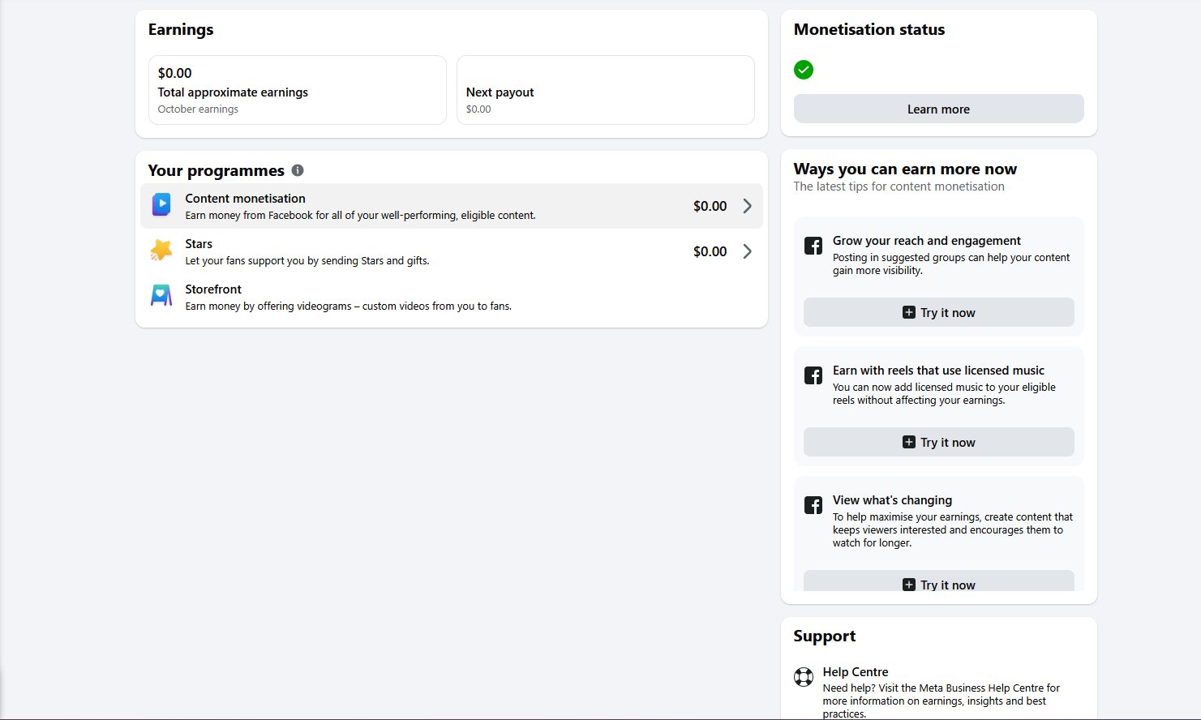Screen dimensions: 1201x720
Task: Click the Storefront videograms description text
Action: 348,306
